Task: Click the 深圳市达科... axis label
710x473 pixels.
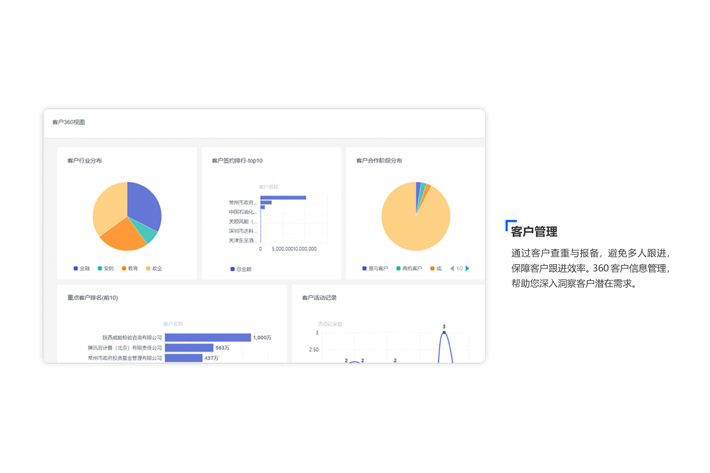Action: pyautogui.click(x=243, y=231)
